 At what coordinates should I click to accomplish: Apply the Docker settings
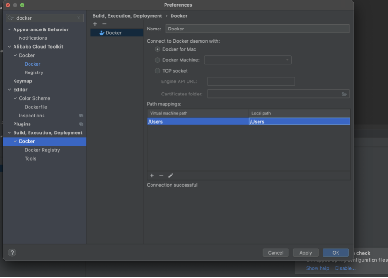pos(305,252)
